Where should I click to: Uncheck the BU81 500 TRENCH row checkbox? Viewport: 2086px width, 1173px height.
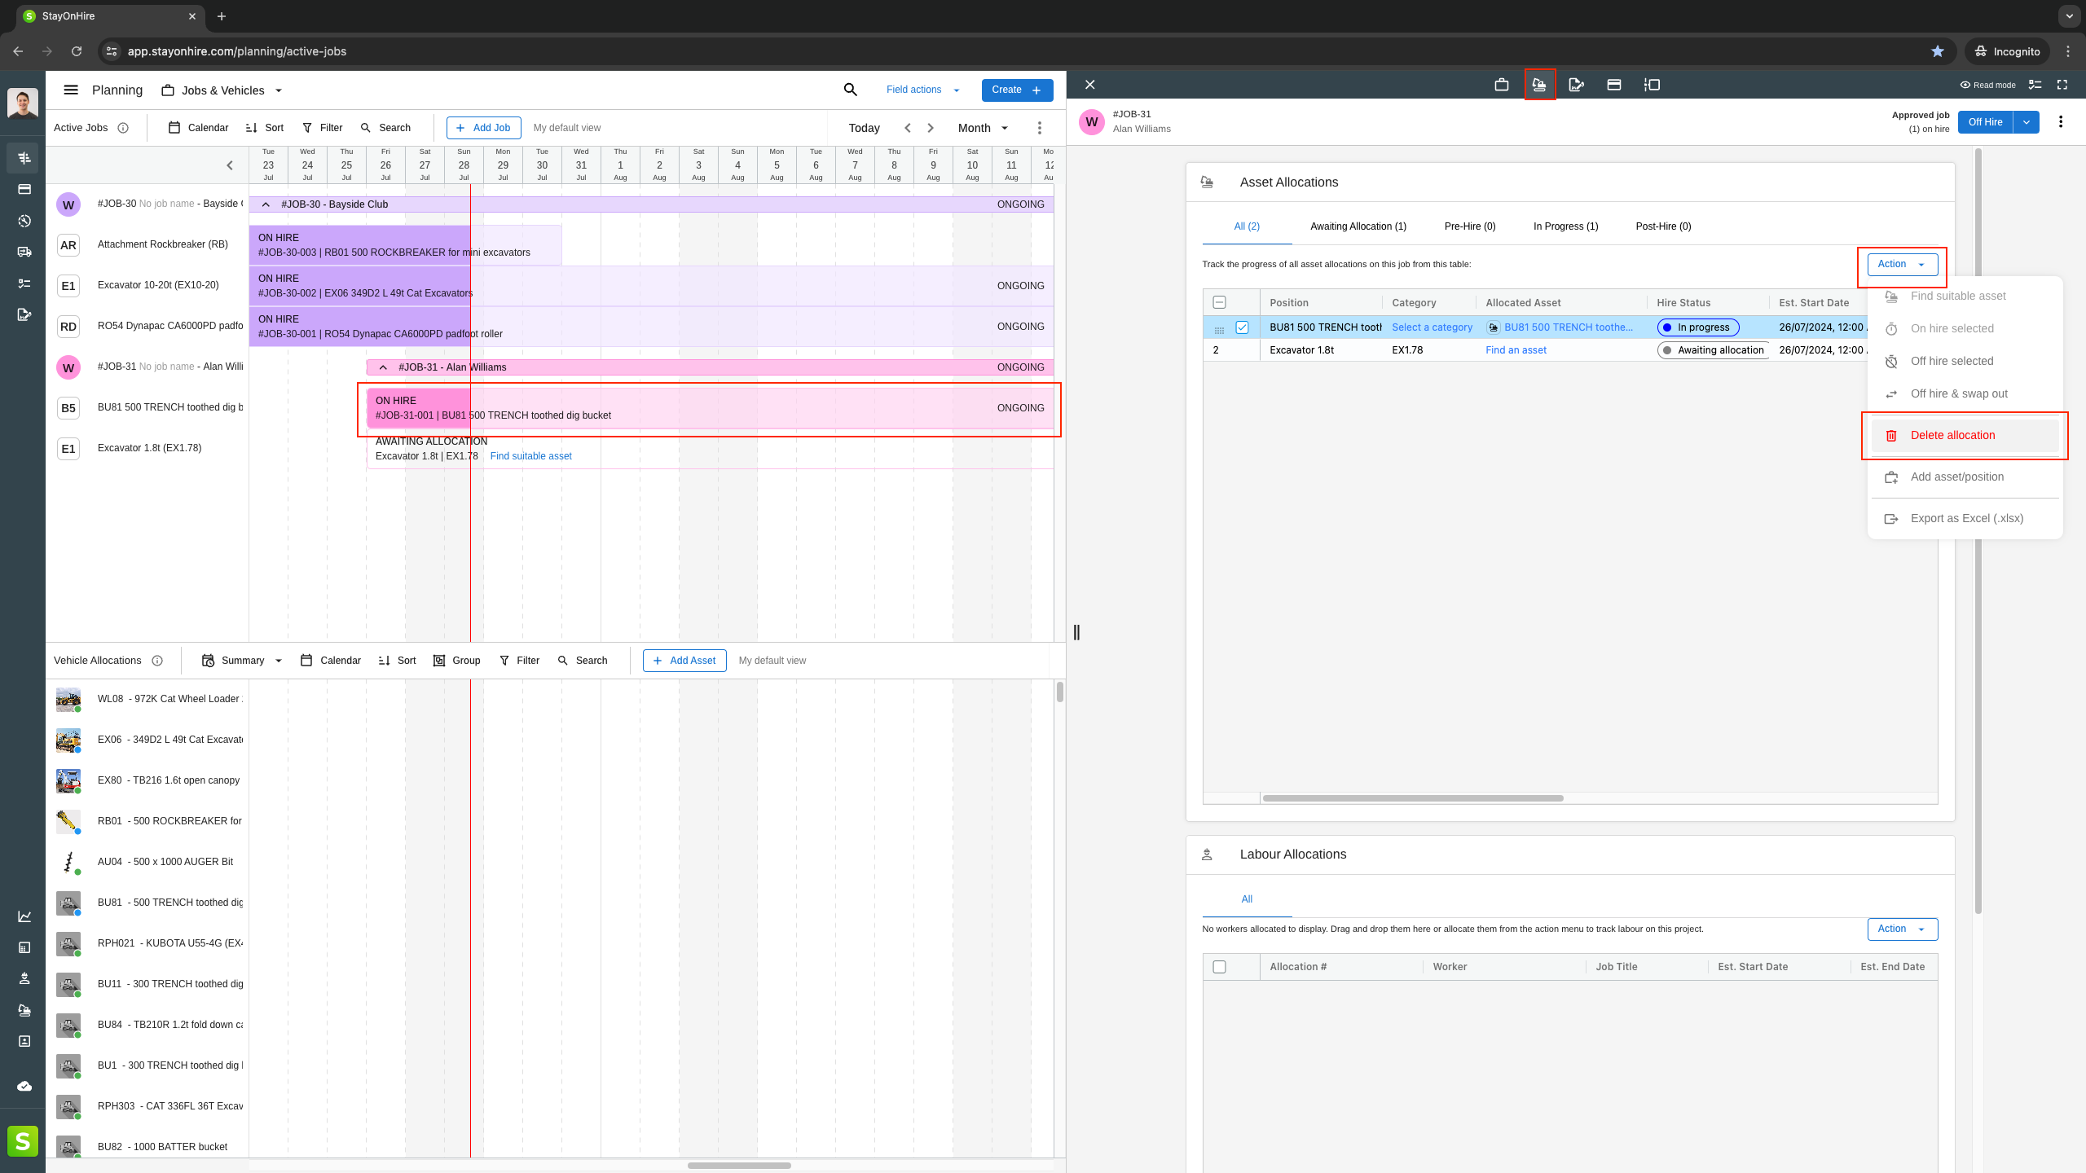click(1242, 327)
